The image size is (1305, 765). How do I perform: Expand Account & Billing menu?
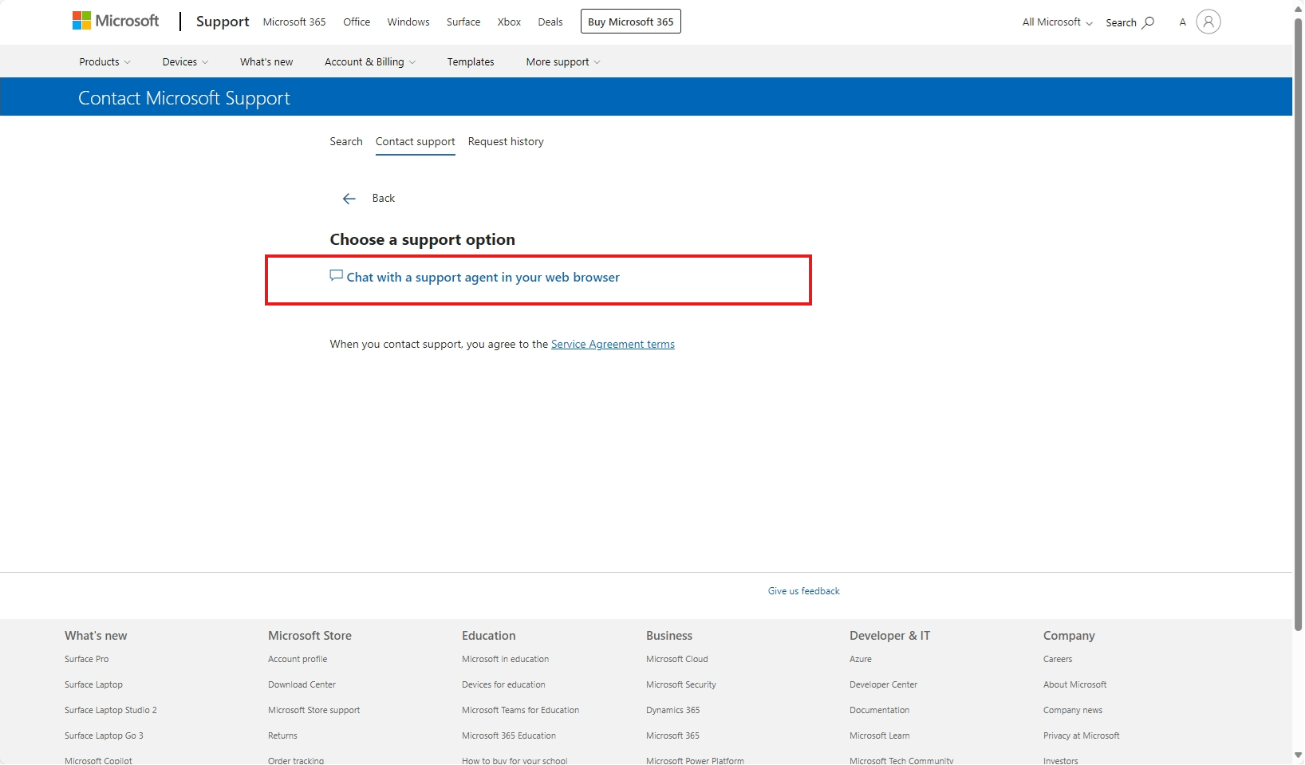coord(370,61)
